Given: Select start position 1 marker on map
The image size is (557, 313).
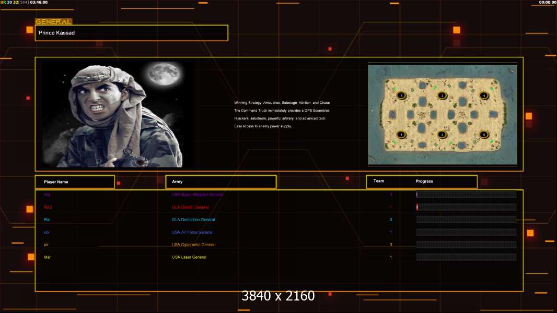Looking at the screenshot, I should pos(401,135).
